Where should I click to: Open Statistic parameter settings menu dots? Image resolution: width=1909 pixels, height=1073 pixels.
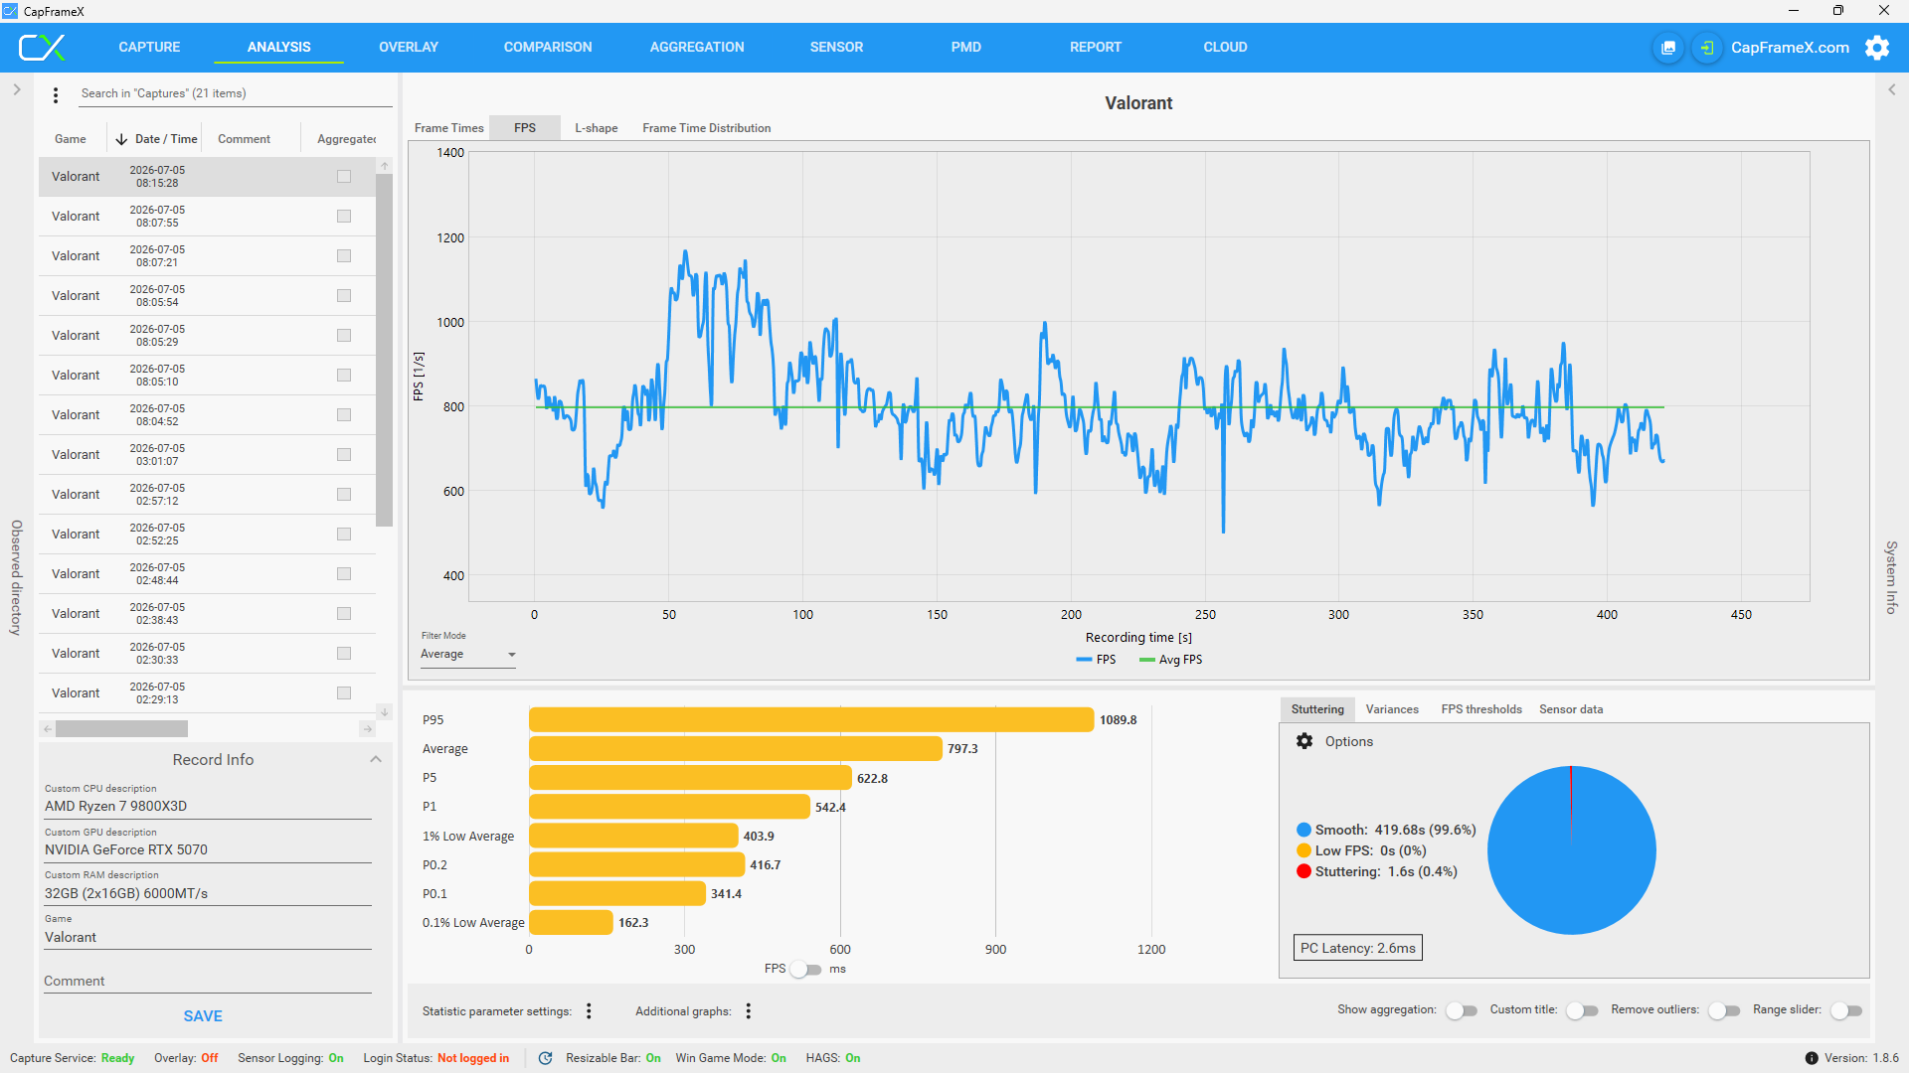589,1010
